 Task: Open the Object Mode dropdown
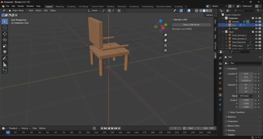[x=18, y=10]
